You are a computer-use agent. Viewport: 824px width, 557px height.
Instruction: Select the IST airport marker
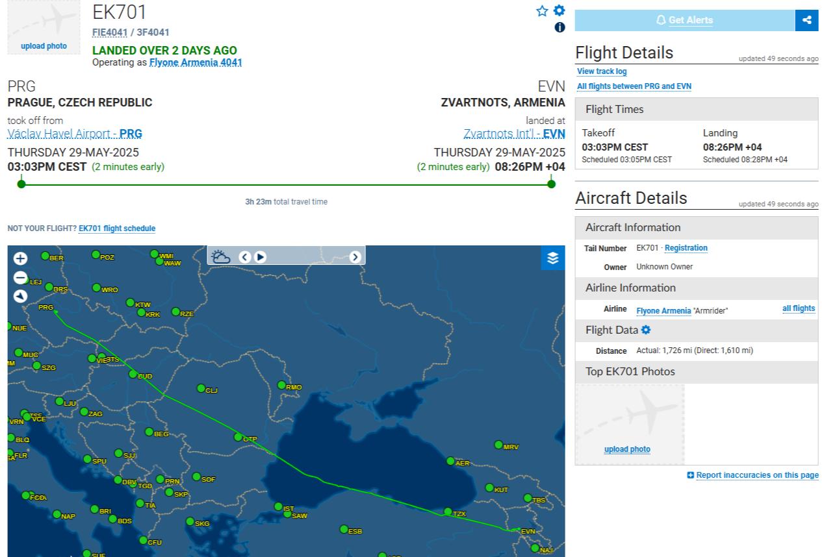click(x=278, y=506)
